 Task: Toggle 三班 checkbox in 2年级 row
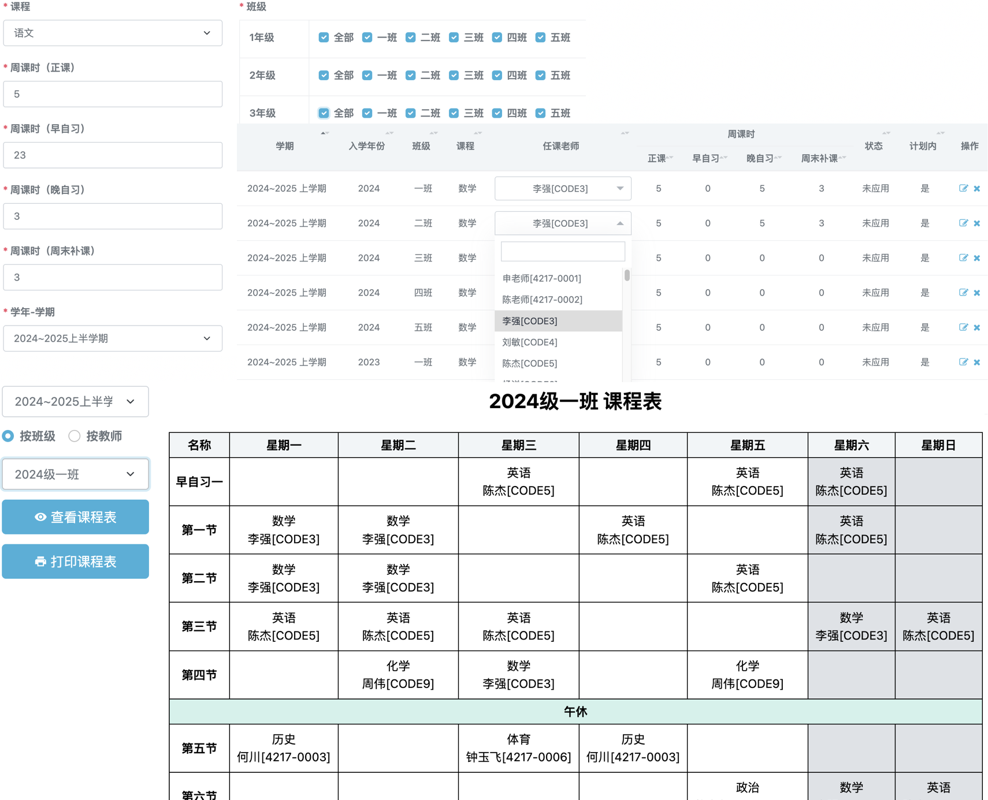tap(454, 76)
